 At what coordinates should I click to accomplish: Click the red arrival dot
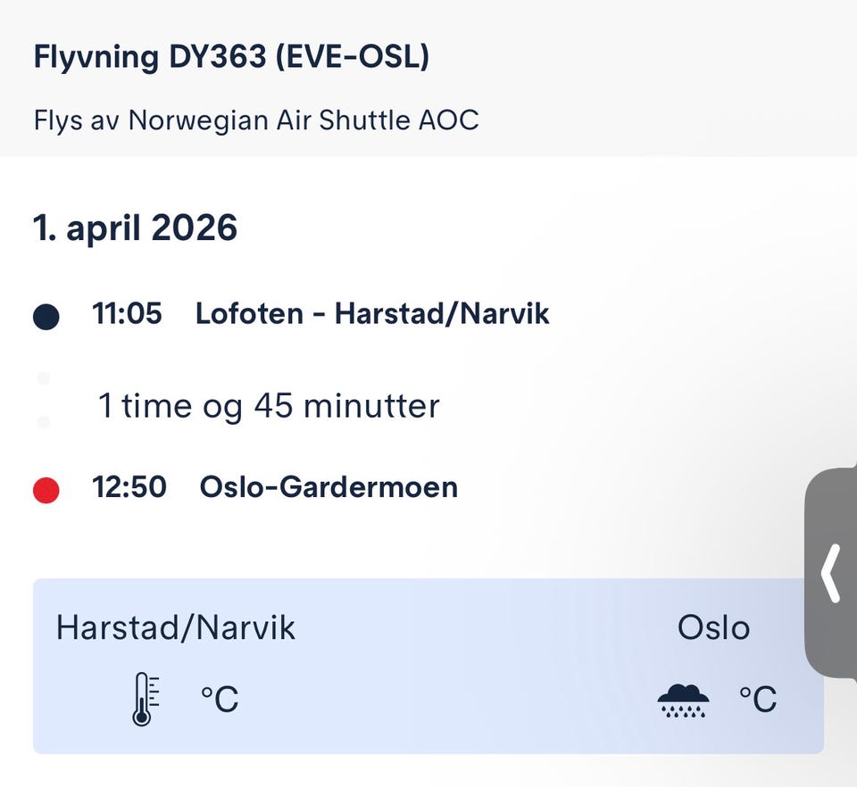46,489
